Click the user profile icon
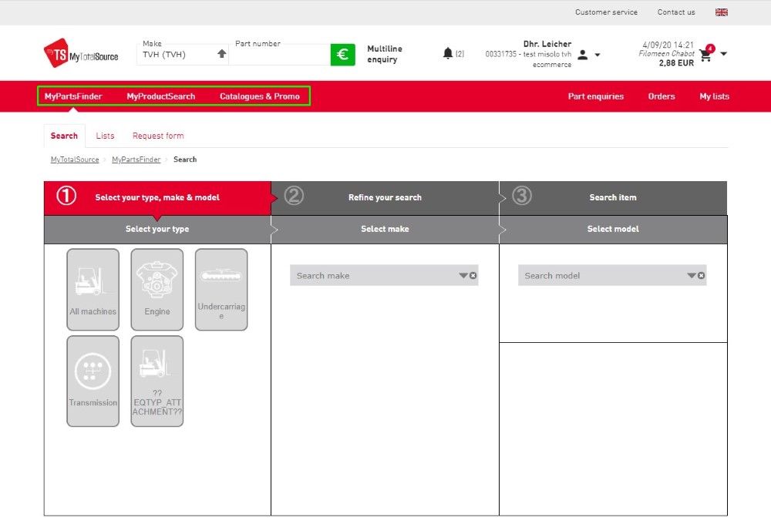771x524 pixels. [583, 55]
